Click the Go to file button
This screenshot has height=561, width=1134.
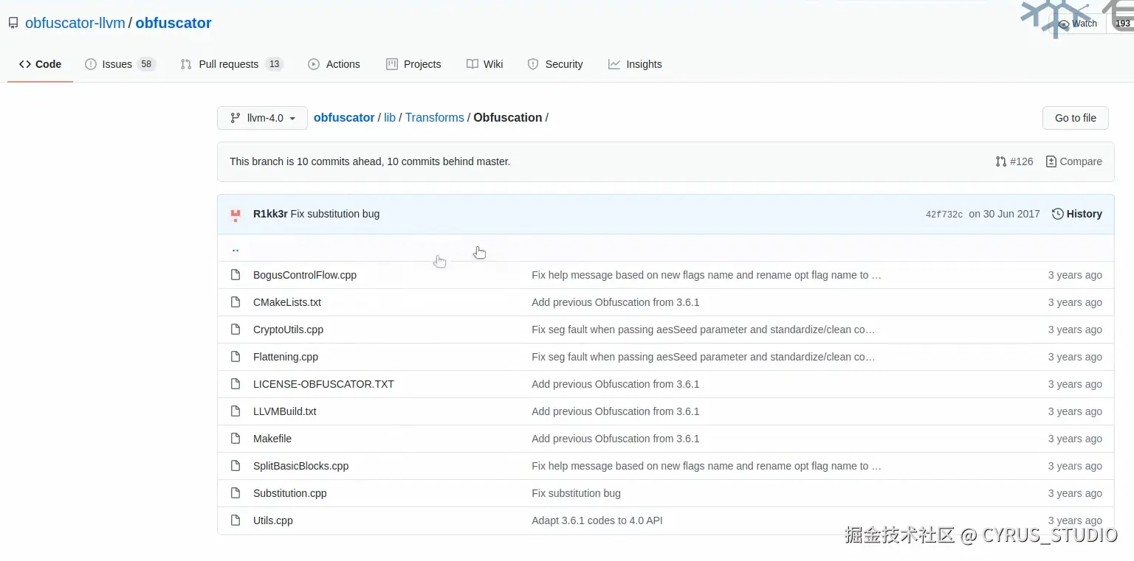1075,118
